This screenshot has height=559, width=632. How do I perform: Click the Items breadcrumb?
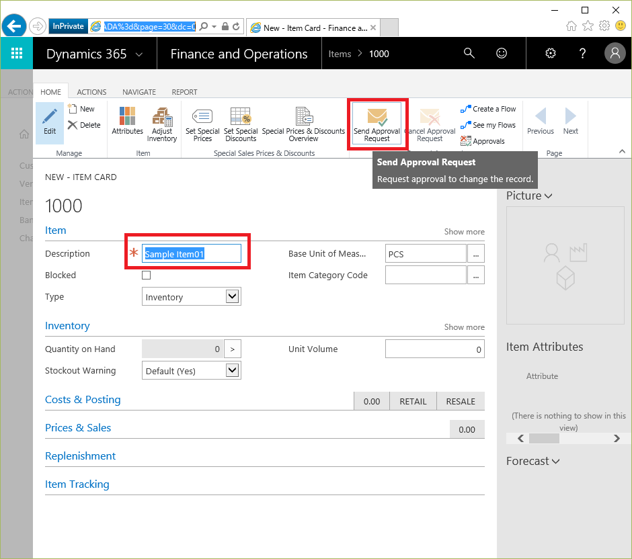point(340,54)
